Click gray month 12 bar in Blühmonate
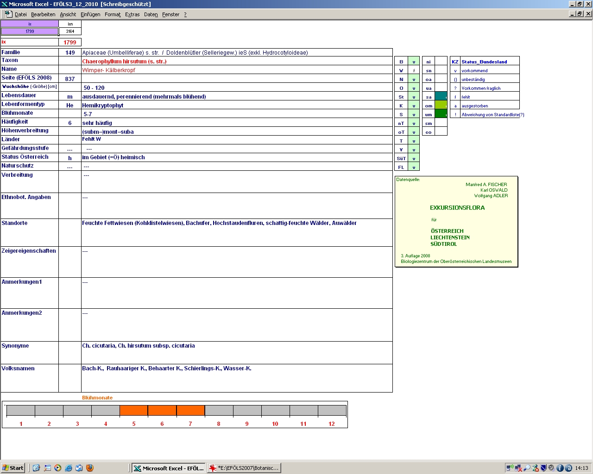The width and height of the screenshot is (593, 474). pyautogui.click(x=332, y=410)
